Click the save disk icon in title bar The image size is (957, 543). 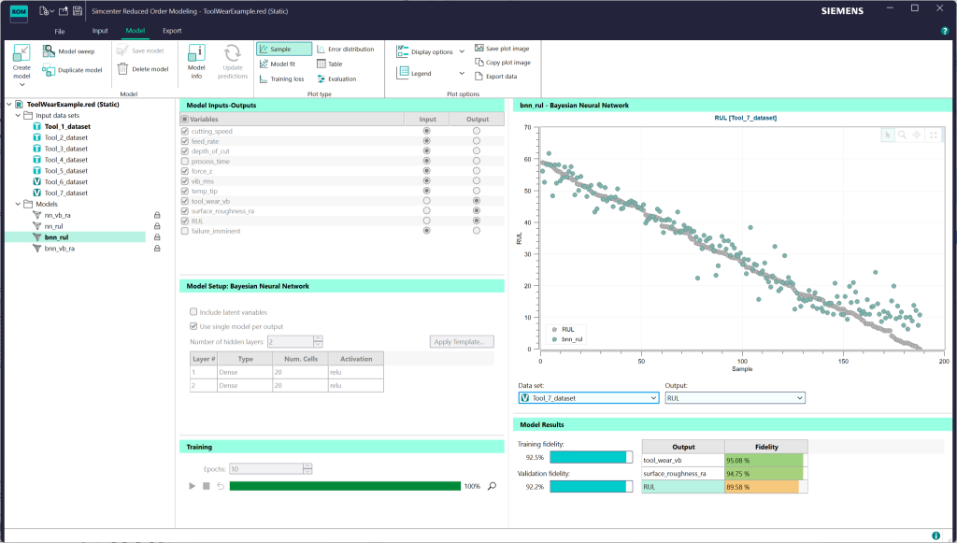[78, 11]
